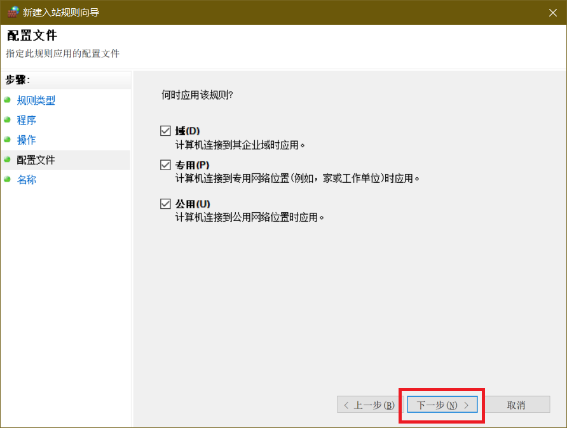Screen dimensions: 567x428
Task: Uncheck the 域(D) domain checkbox
Action: pyautogui.click(x=166, y=131)
